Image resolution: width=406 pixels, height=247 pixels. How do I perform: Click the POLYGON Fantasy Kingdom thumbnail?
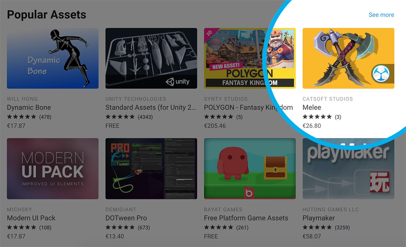point(250,58)
